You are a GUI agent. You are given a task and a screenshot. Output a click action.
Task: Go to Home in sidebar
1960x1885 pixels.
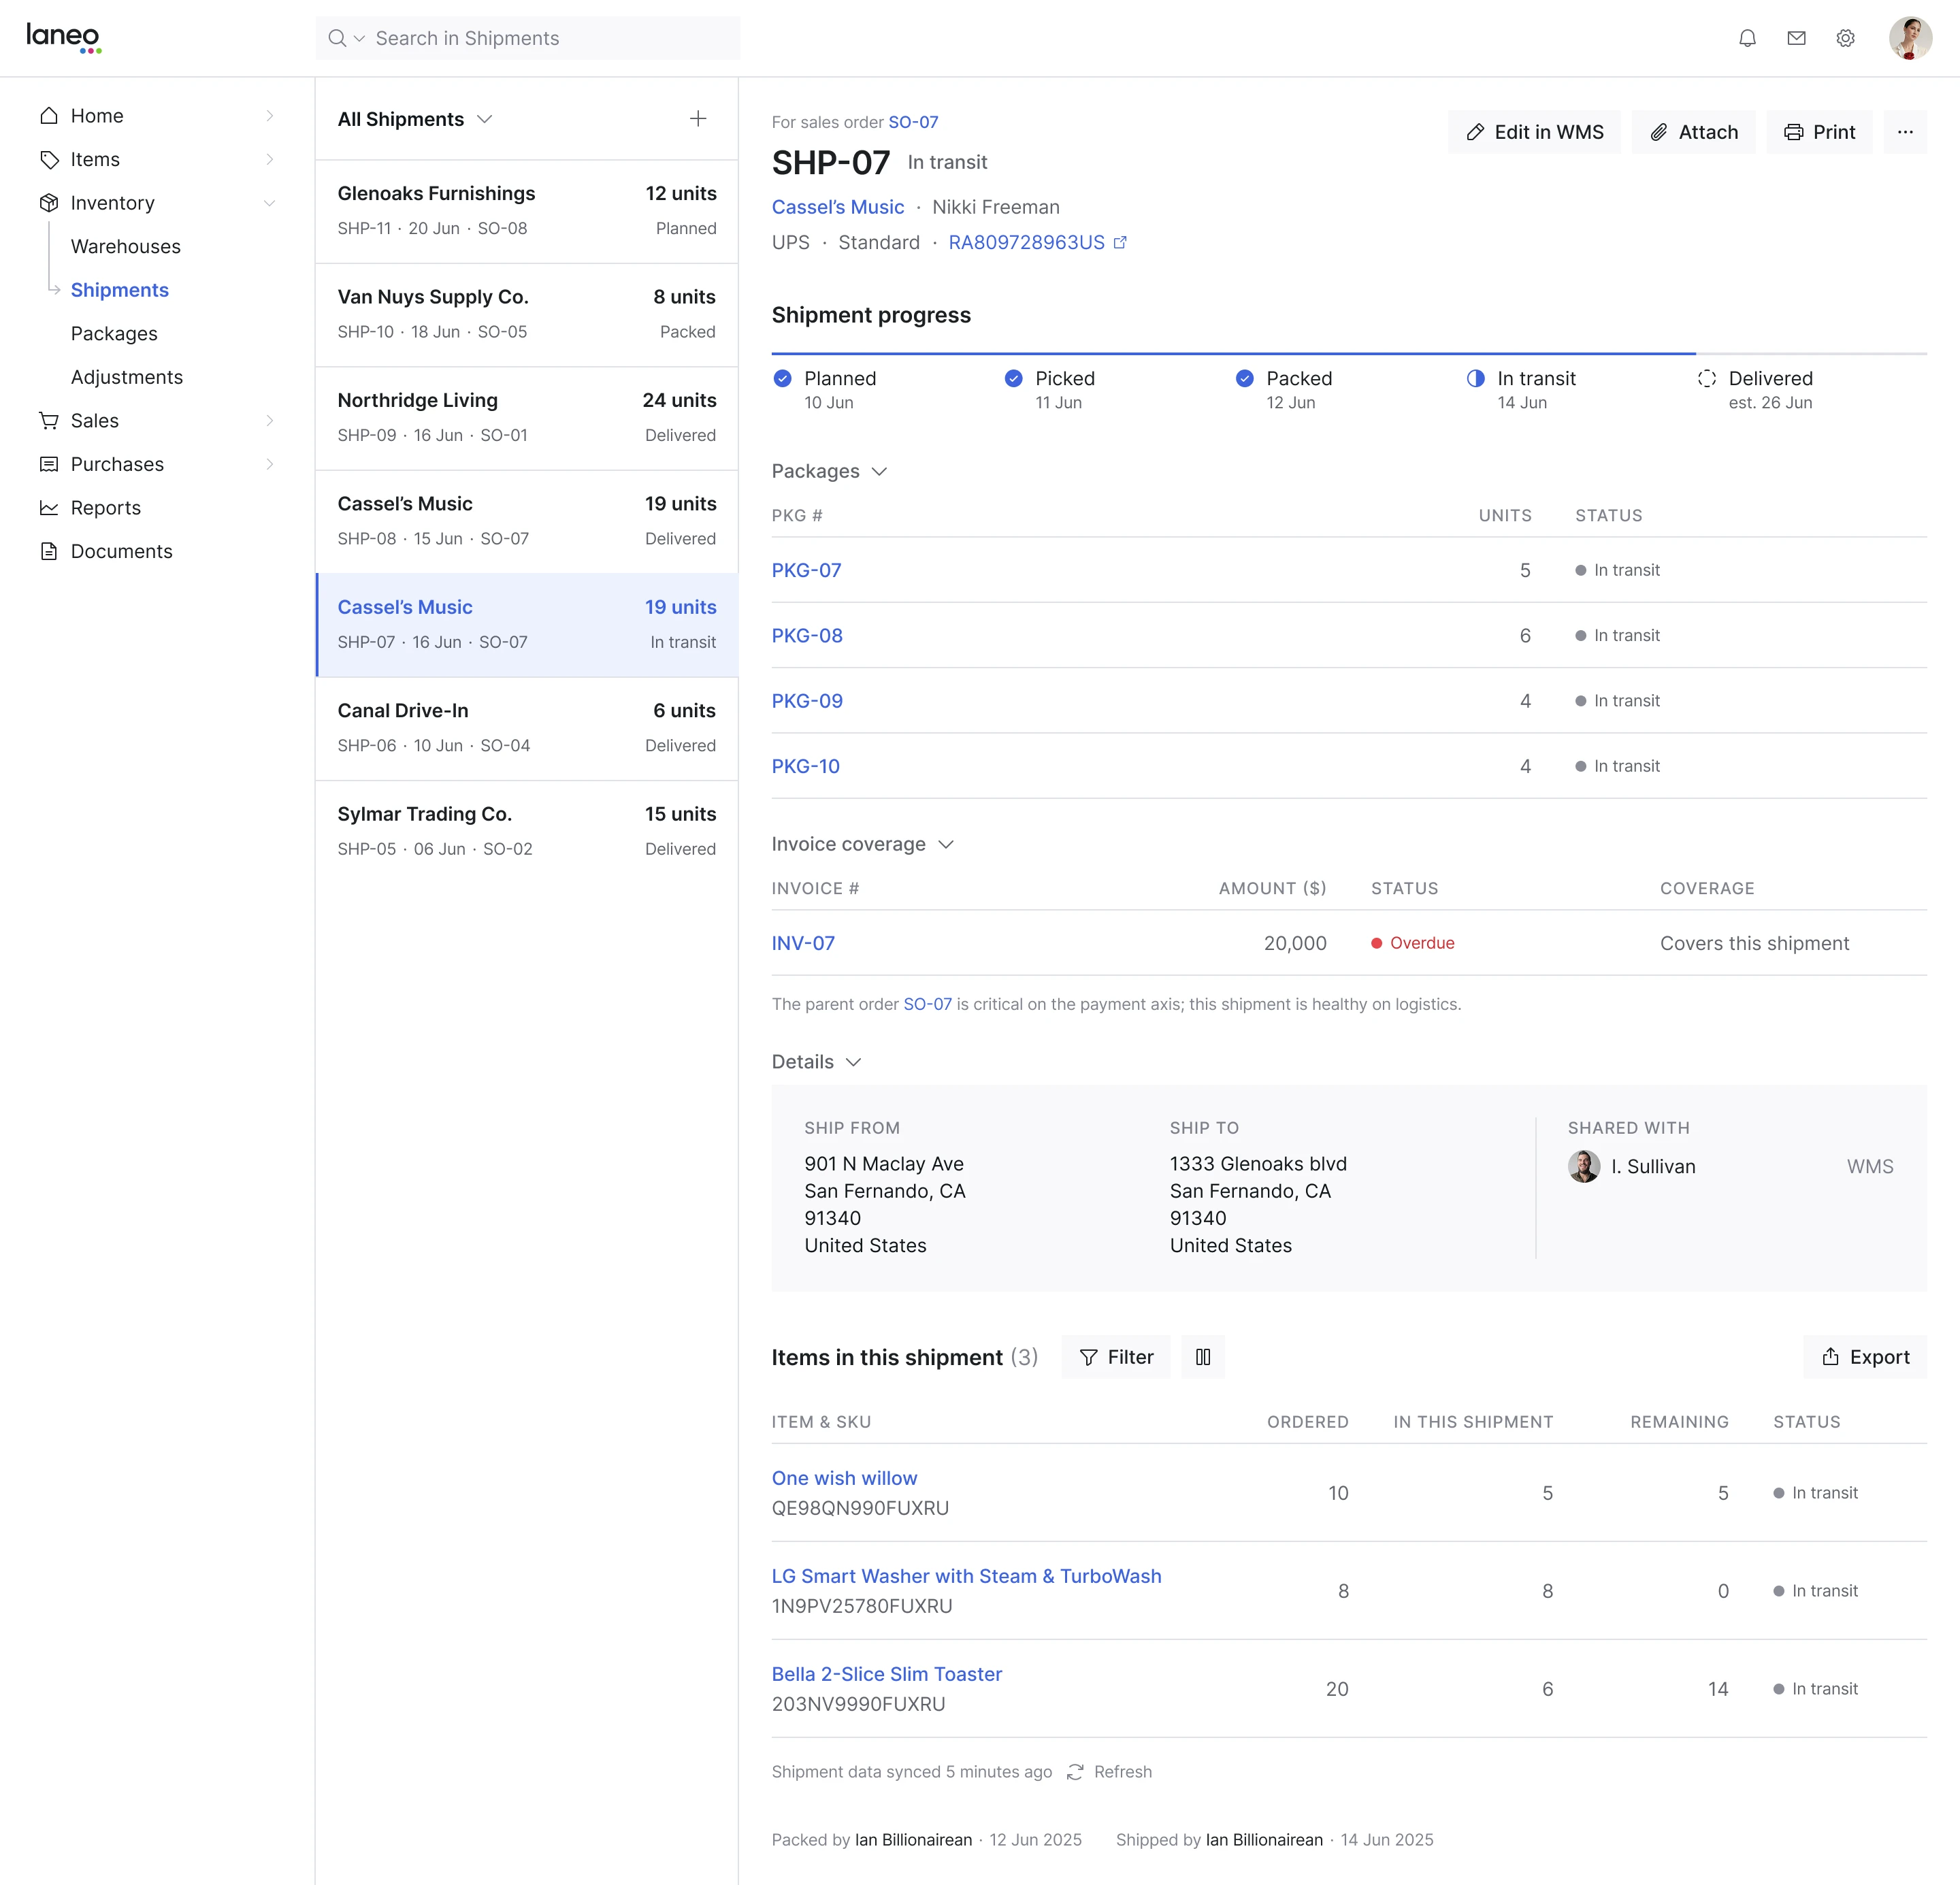point(97,116)
